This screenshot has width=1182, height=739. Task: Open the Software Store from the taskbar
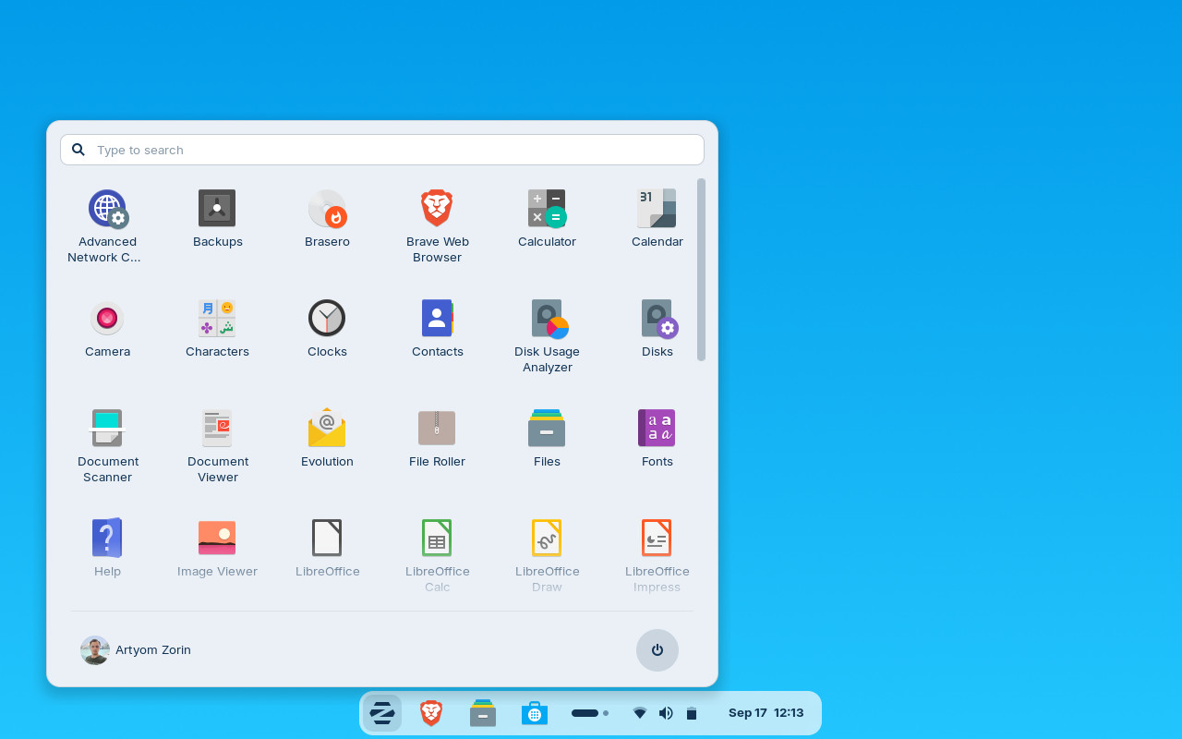click(x=534, y=712)
